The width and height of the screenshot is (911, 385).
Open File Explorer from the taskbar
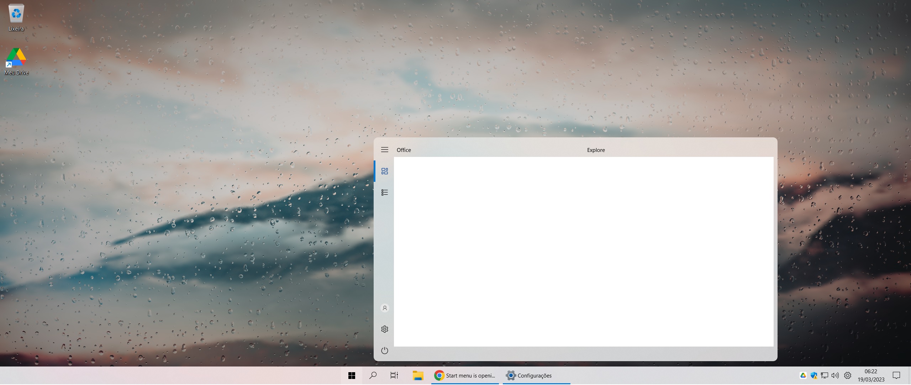pos(418,376)
